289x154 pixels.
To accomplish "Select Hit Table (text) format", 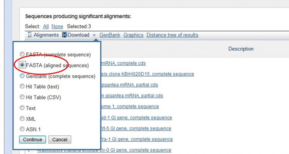I will click(22, 87).
